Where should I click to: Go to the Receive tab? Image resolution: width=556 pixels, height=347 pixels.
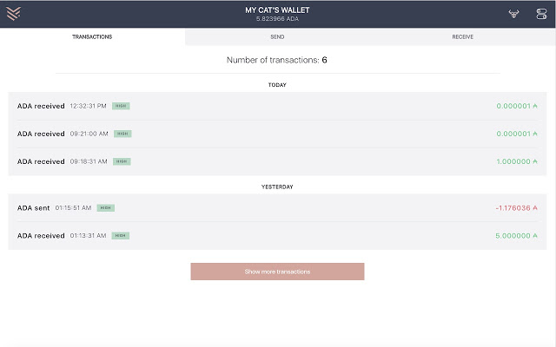pos(462,37)
